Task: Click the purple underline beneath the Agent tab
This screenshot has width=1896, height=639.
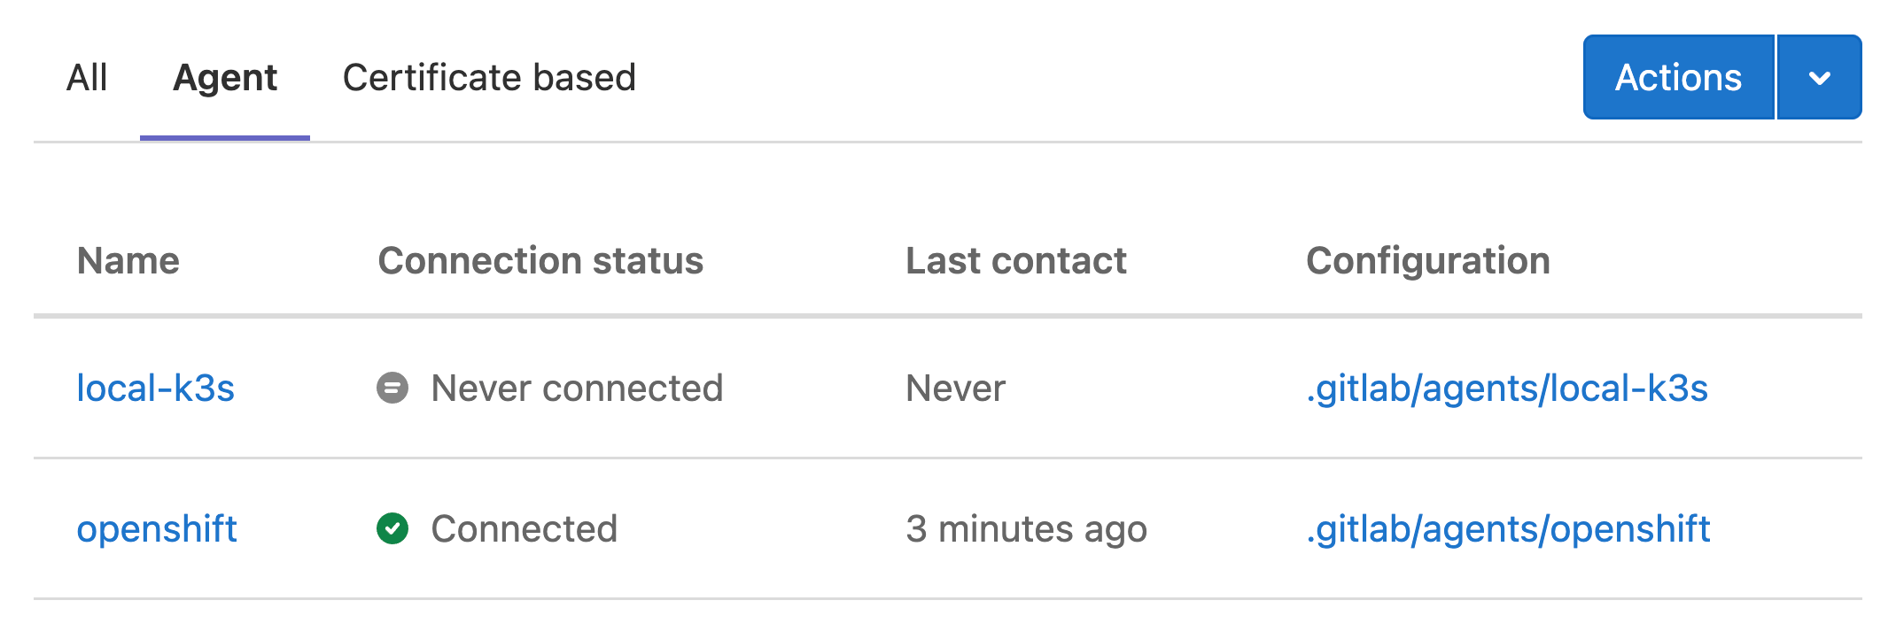Action: 225,138
